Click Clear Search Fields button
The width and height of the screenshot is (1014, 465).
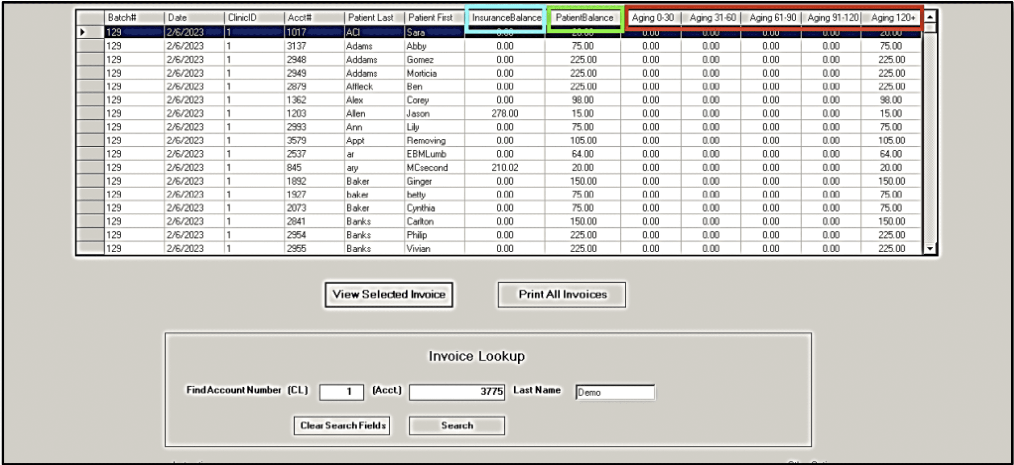pyautogui.click(x=342, y=425)
